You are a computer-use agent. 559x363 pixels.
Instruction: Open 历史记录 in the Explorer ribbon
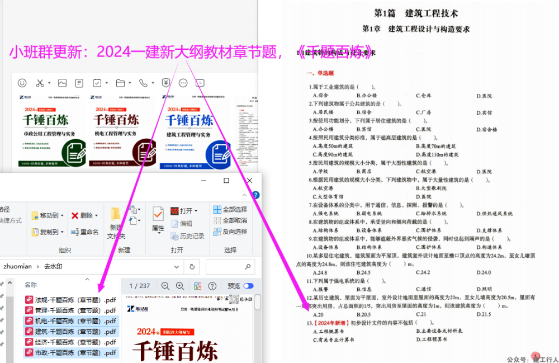(187, 236)
